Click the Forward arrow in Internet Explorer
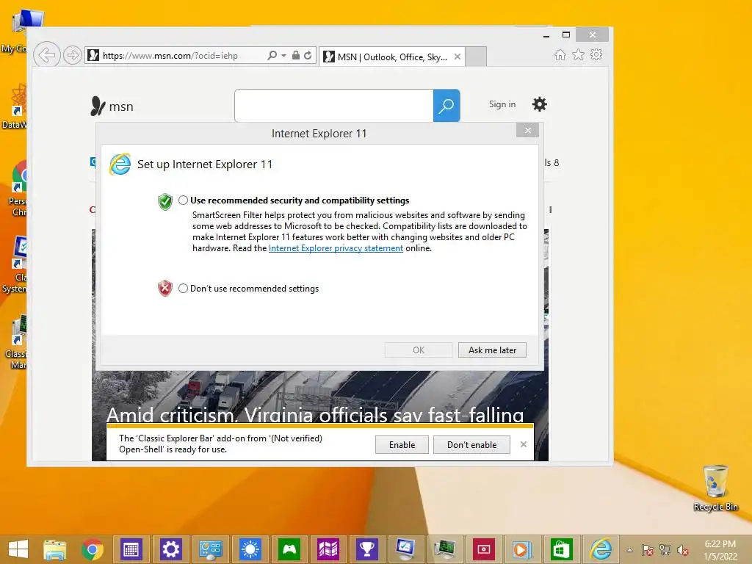Screen dimensions: 752x564 [x=73, y=55]
